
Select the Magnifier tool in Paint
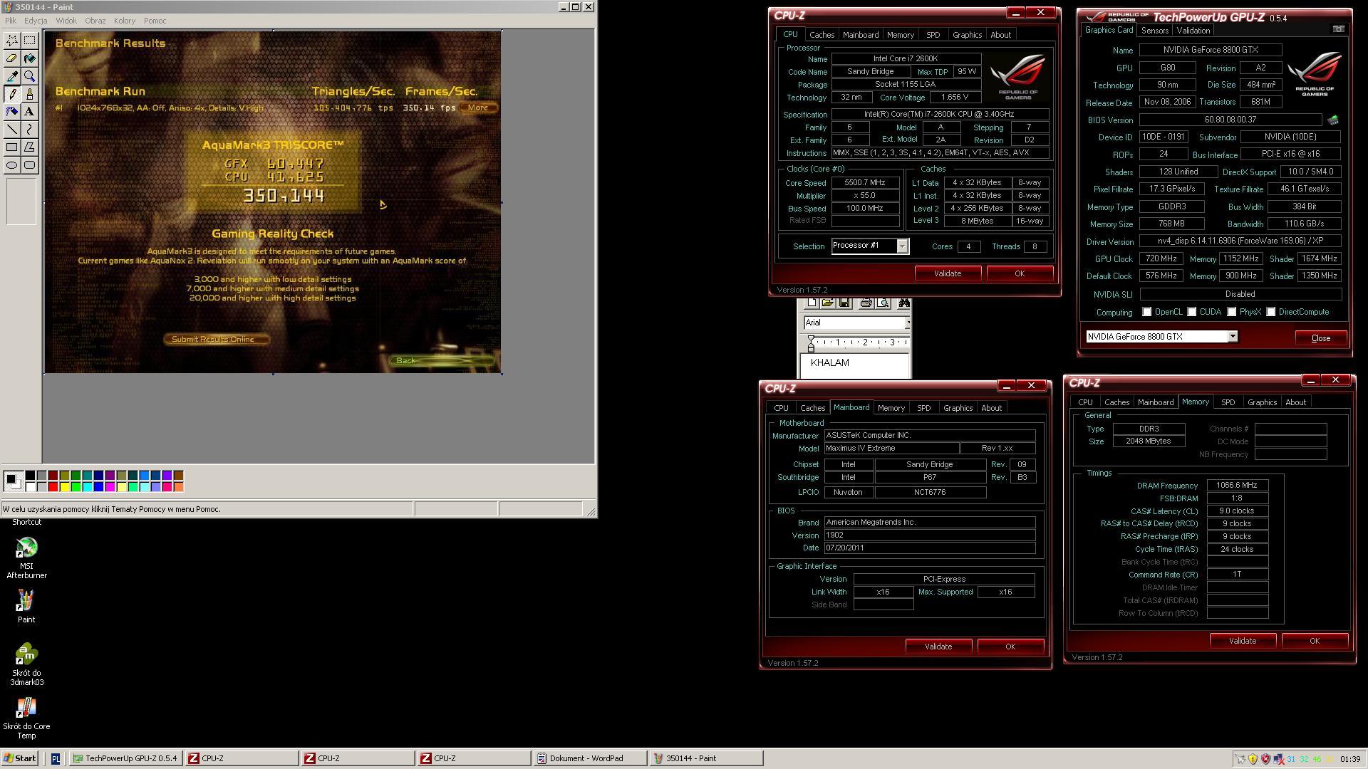(29, 76)
